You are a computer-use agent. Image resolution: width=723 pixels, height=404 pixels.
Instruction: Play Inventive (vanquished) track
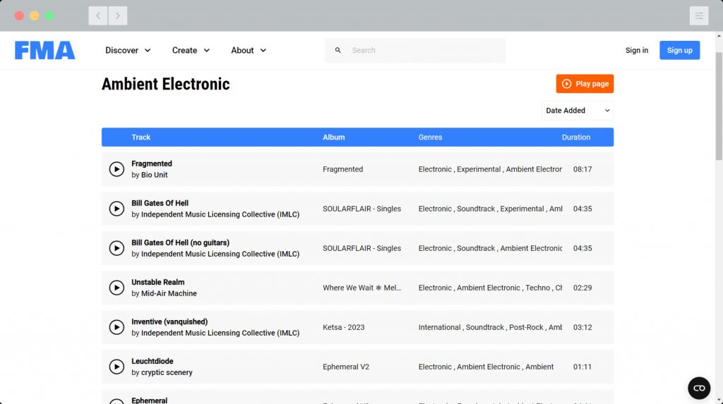click(x=116, y=327)
